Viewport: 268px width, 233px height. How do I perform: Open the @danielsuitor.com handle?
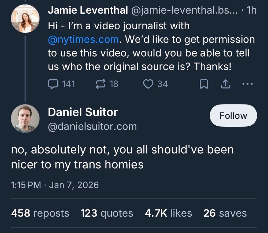(92, 126)
